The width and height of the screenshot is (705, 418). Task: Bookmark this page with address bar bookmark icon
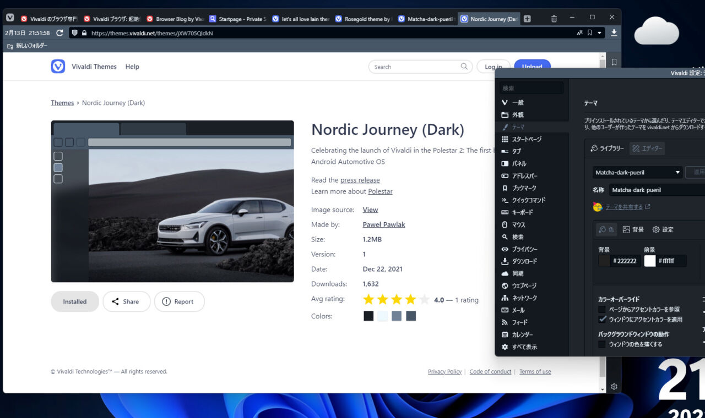pyautogui.click(x=589, y=33)
